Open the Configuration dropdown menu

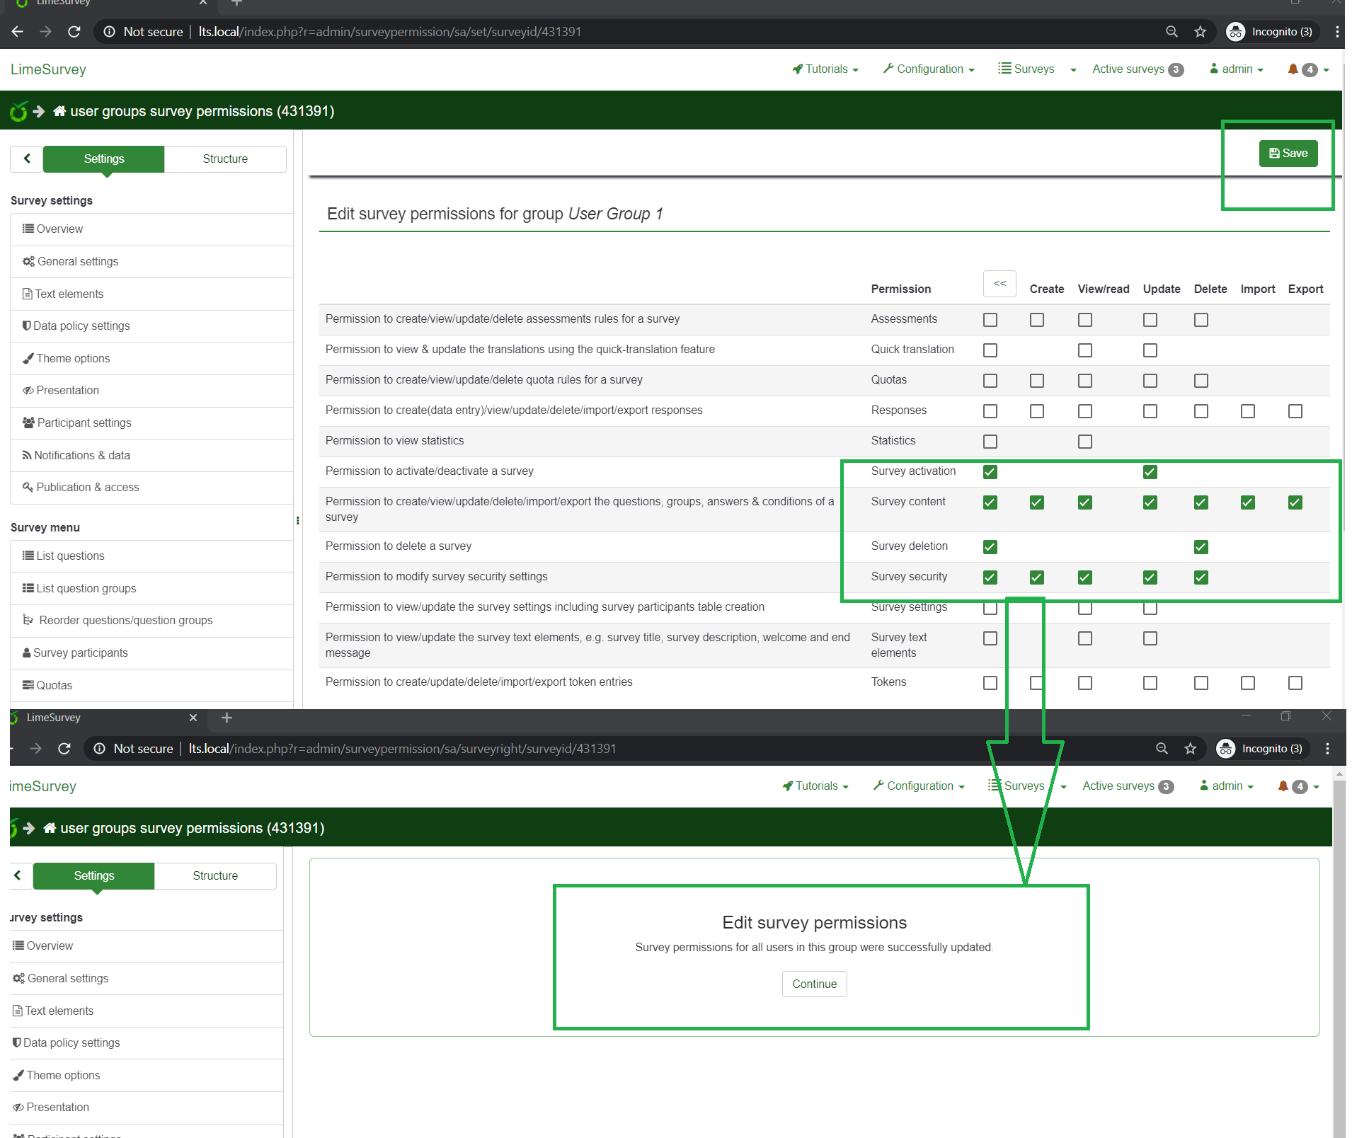coord(929,69)
